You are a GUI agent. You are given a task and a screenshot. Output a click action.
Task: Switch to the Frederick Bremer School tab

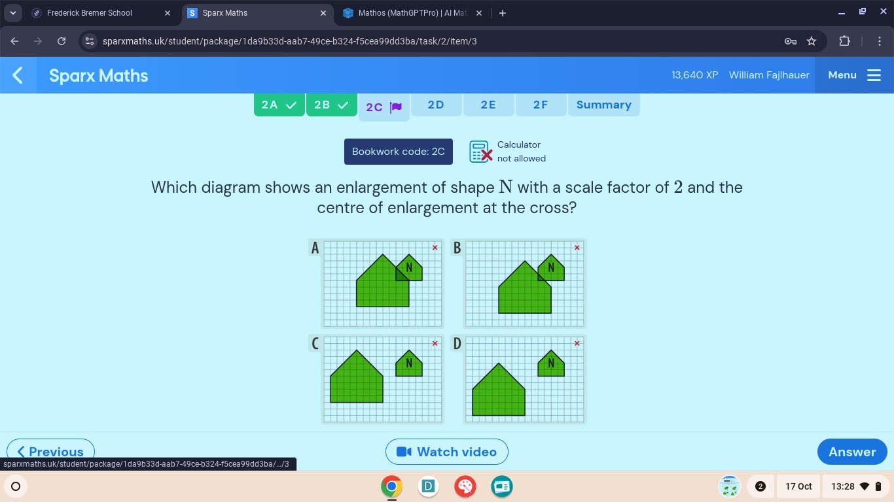(90, 13)
